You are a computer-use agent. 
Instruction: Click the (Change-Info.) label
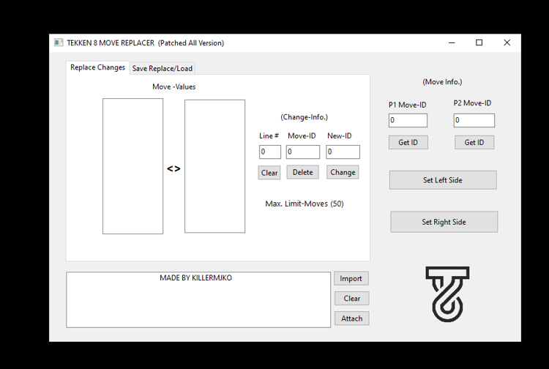pyautogui.click(x=304, y=117)
